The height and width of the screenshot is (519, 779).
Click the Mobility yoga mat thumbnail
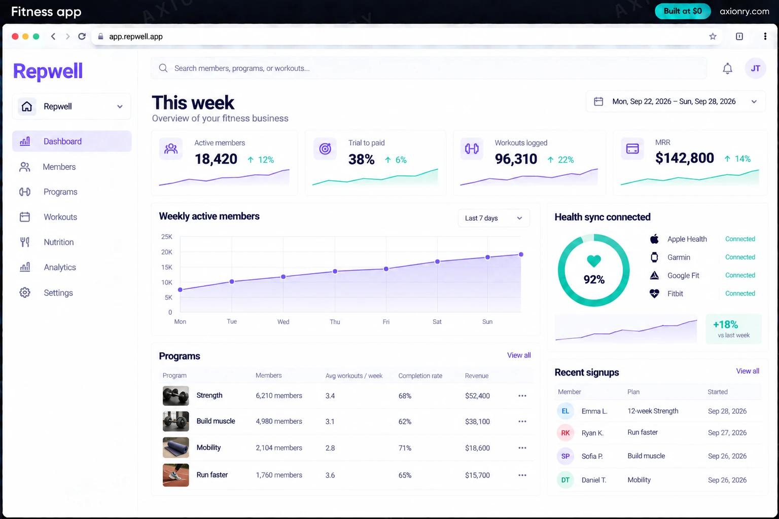pyautogui.click(x=175, y=448)
